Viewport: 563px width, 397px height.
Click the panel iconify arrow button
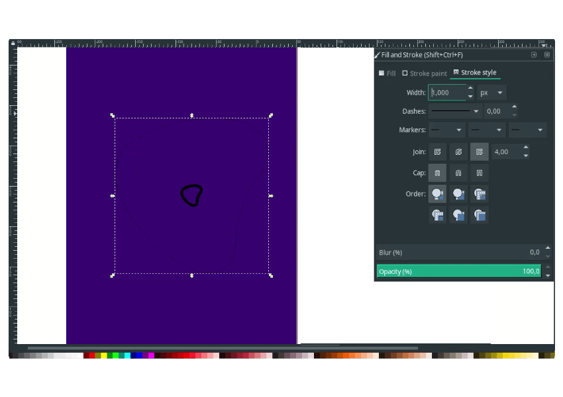(x=534, y=54)
